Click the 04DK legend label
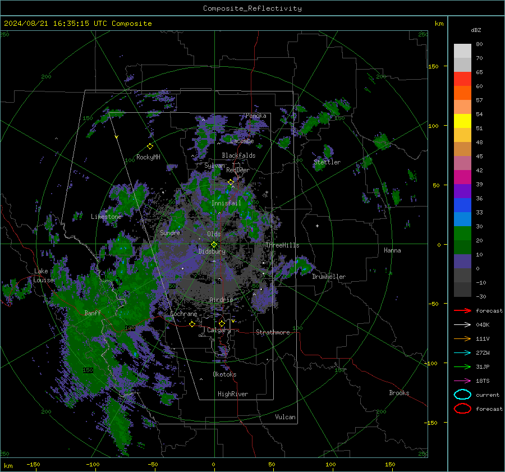This screenshot has height=472, width=505. point(483,325)
